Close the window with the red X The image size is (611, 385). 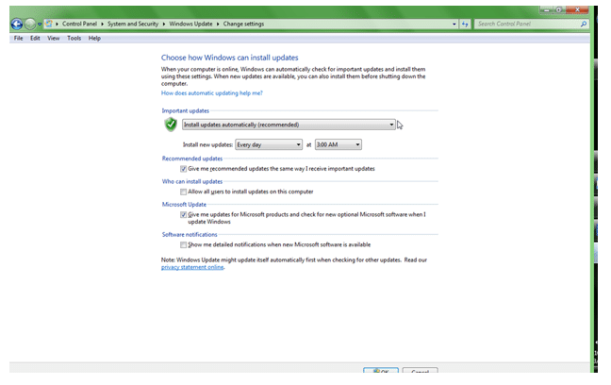pos(577,9)
